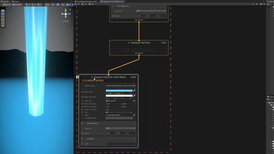The image size is (274, 154).
Task: Select the View (hand) tool in Scene
Action: [3, 11]
